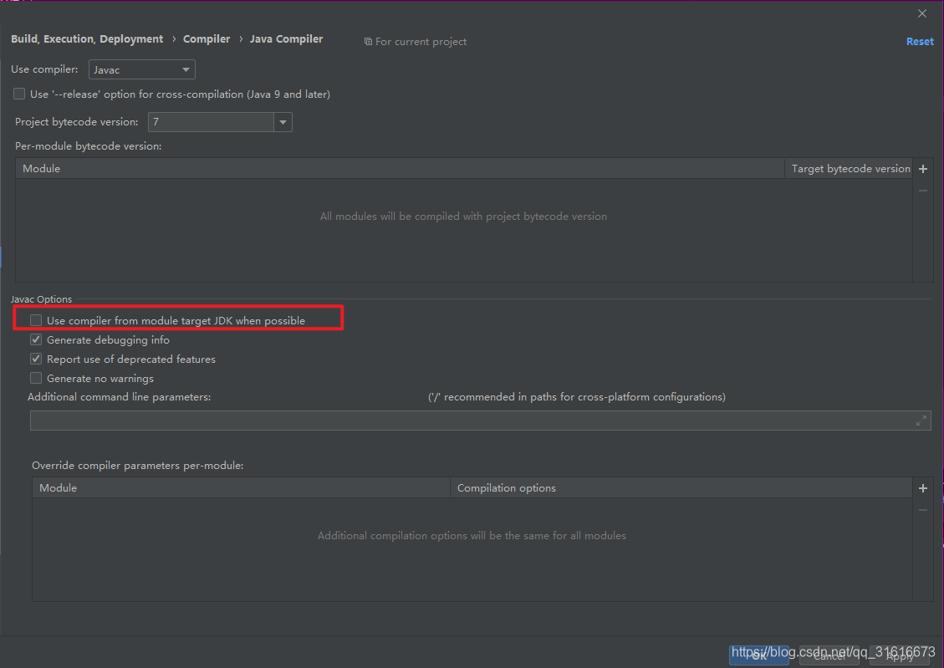The width and height of the screenshot is (944, 668).
Task: Navigate to the Compiler breadcrumb
Action: (207, 38)
